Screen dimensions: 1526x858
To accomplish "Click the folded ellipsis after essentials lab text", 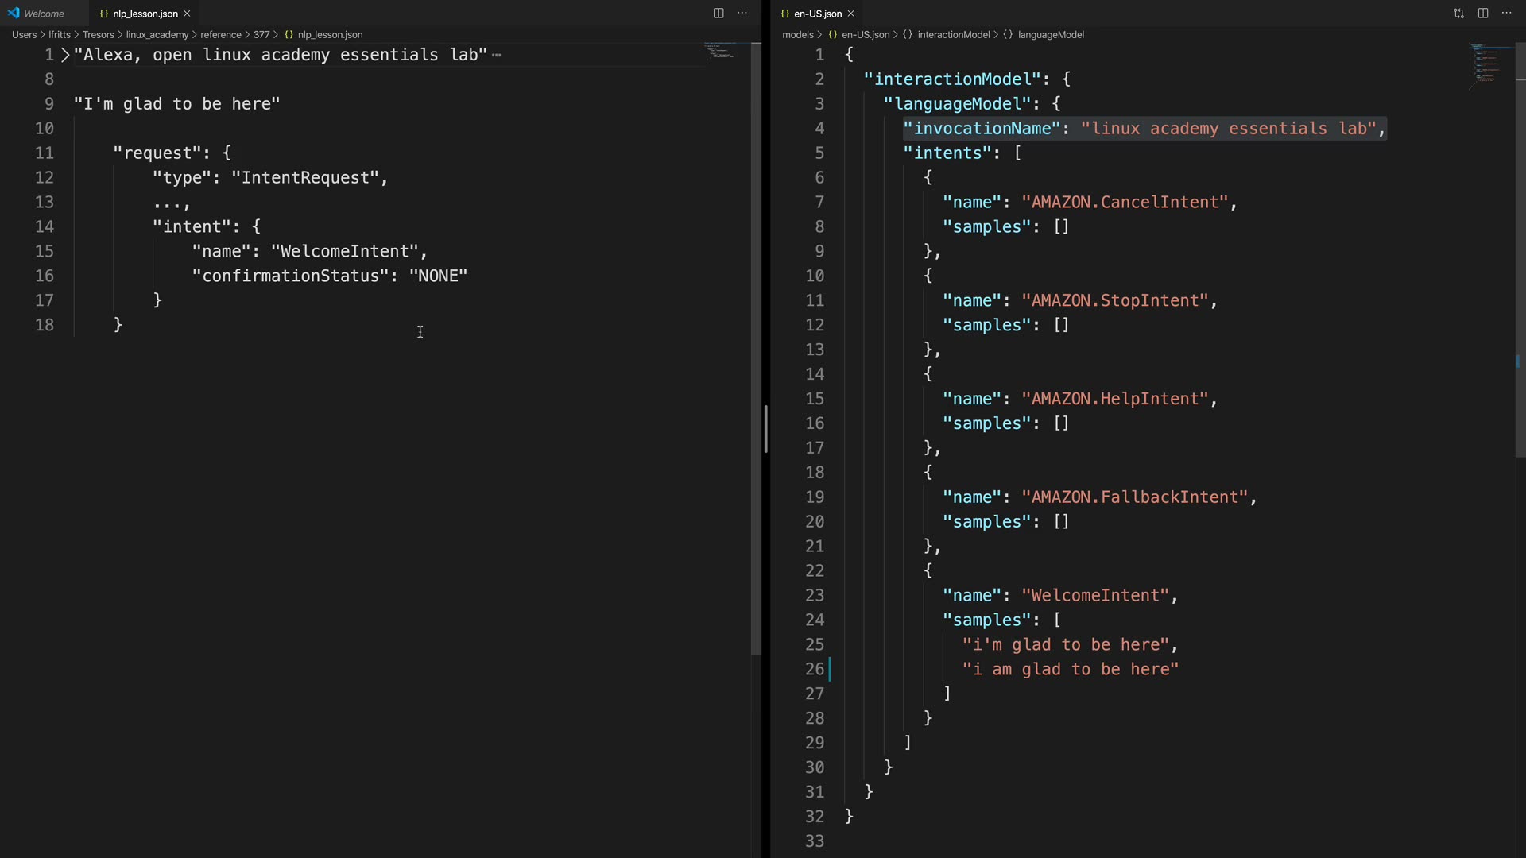I will (x=497, y=56).
